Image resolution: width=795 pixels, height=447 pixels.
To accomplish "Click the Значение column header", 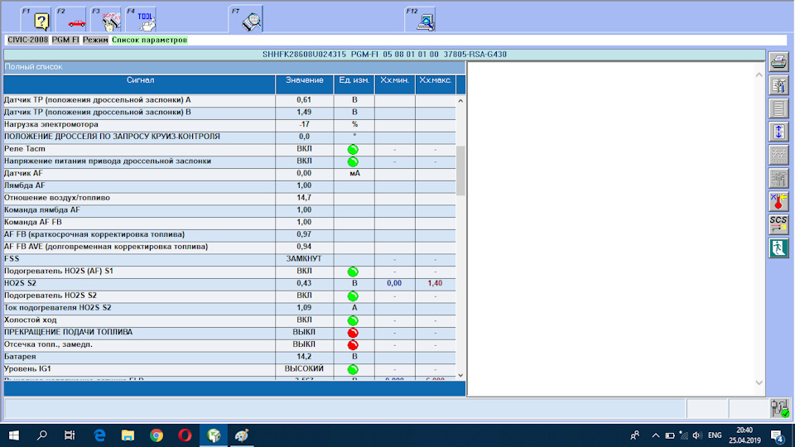I will pos(304,84).
